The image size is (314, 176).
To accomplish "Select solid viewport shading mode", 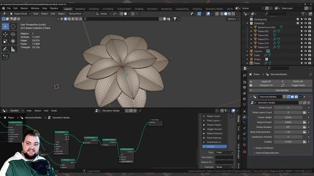I will pos(226,14).
